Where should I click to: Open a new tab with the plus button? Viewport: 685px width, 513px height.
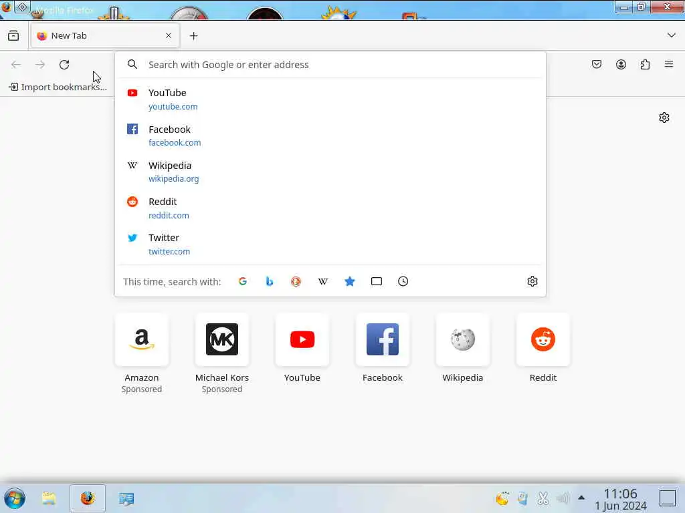tap(194, 36)
